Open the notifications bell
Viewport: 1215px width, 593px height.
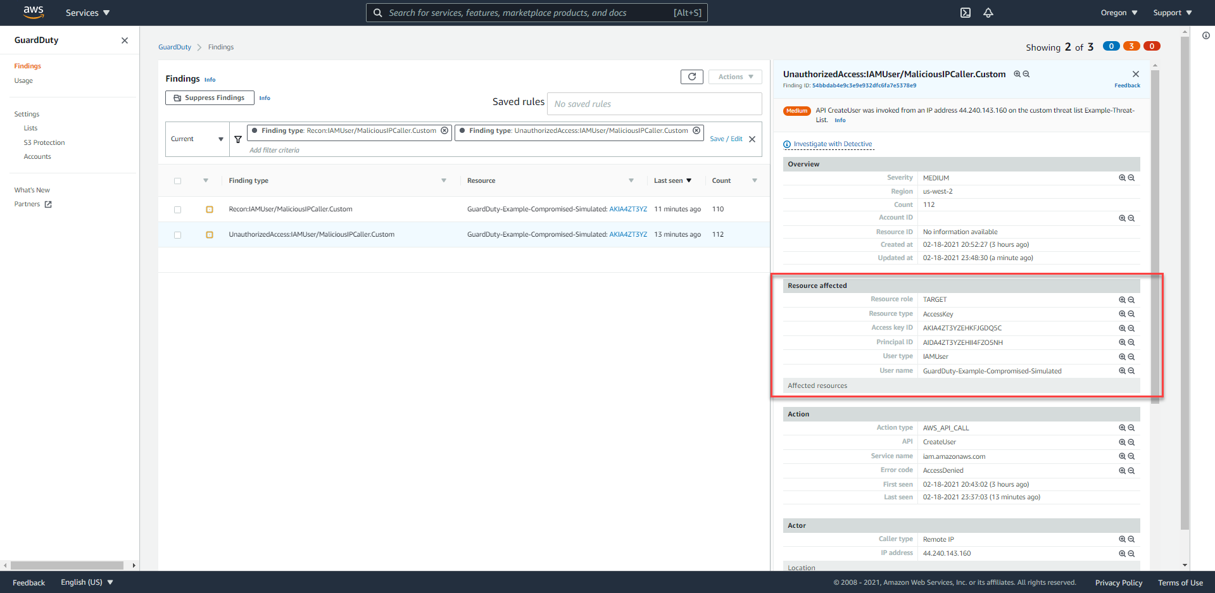pos(988,13)
